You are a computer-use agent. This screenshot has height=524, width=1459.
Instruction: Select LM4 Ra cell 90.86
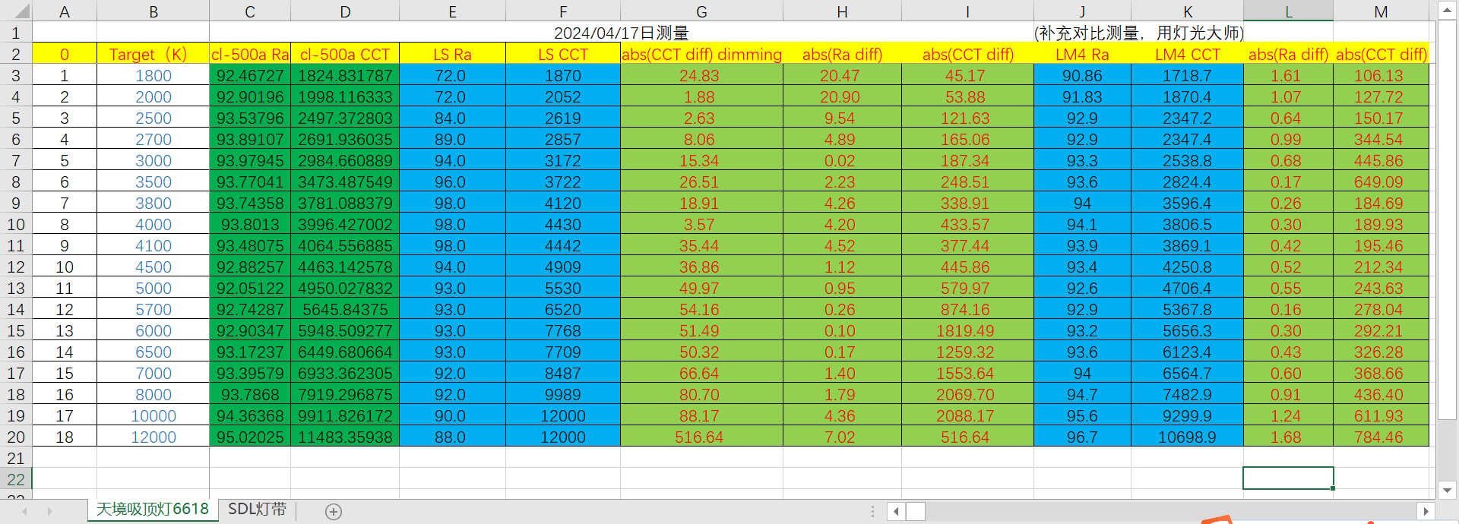coord(1082,75)
